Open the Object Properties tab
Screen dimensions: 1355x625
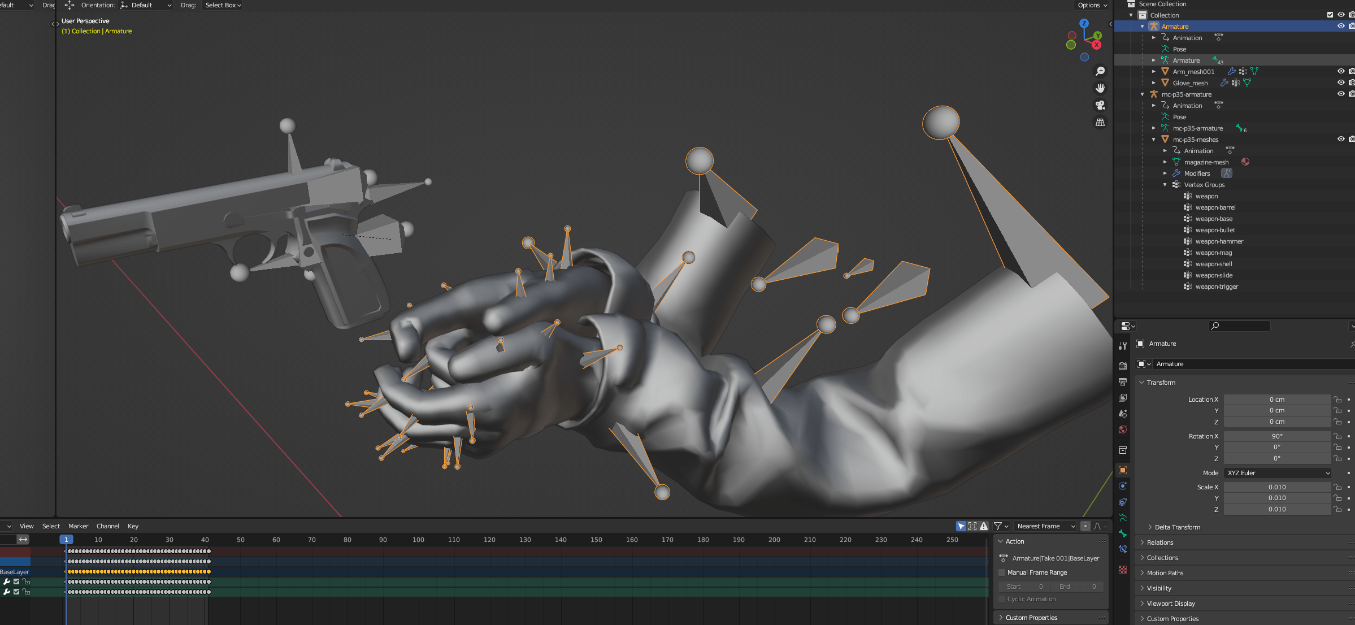coord(1123,470)
